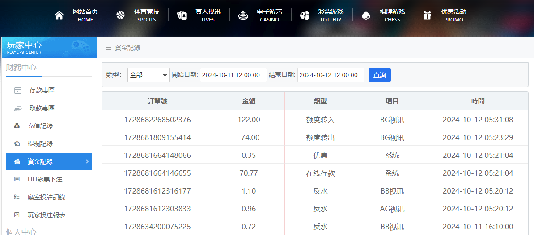
Task: Select 提現記錄 in sidebar
Action: pos(40,144)
